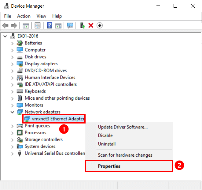Click the red X Uninstall toolbar icon
Viewport: 202px width, 190px height.
click(91, 25)
